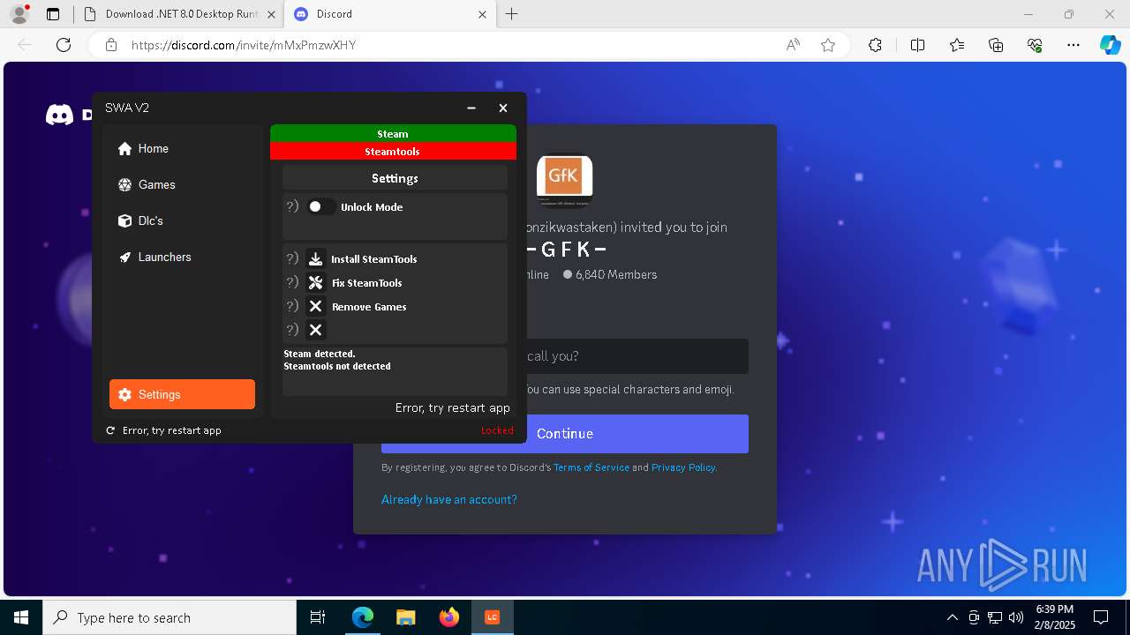Screen dimensions: 1130x635
Task: Click the display name input field
Action: pyautogui.click(x=637, y=356)
